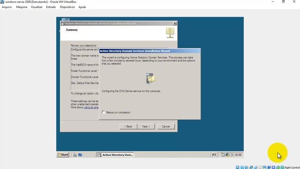Click the VirtualBox optical disk status icon
Image resolution: width=300 pixels, height=169 pixels.
pos(242,167)
